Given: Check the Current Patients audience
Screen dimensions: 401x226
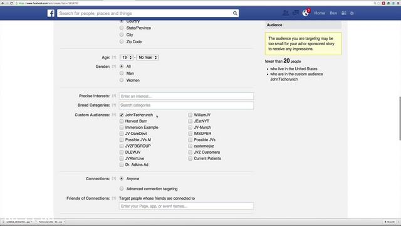Looking at the screenshot, I should 190,158.
